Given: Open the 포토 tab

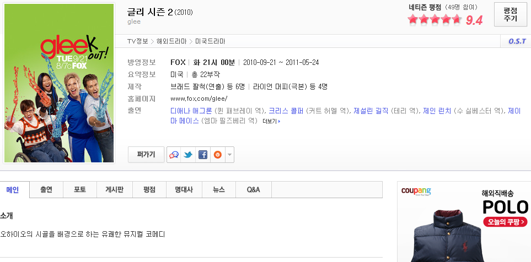Looking at the screenshot, I should [80, 190].
